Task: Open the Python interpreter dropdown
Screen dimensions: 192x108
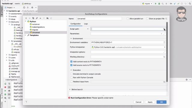Action: (165, 47)
